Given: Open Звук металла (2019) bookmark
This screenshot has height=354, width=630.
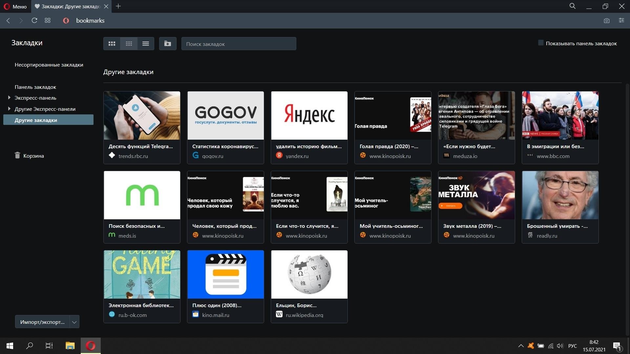Looking at the screenshot, I should pyautogui.click(x=476, y=207).
